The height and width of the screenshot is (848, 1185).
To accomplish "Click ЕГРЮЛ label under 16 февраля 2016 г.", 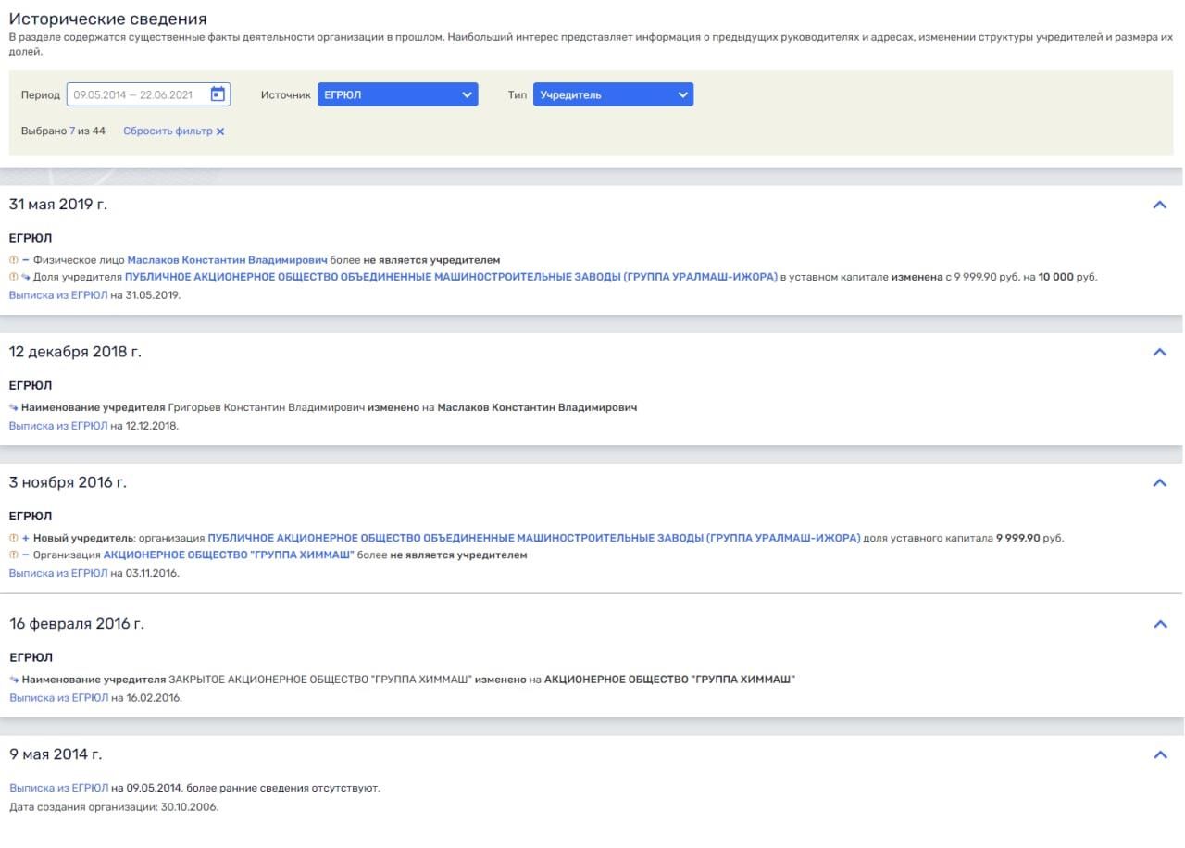I will coord(31,657).
